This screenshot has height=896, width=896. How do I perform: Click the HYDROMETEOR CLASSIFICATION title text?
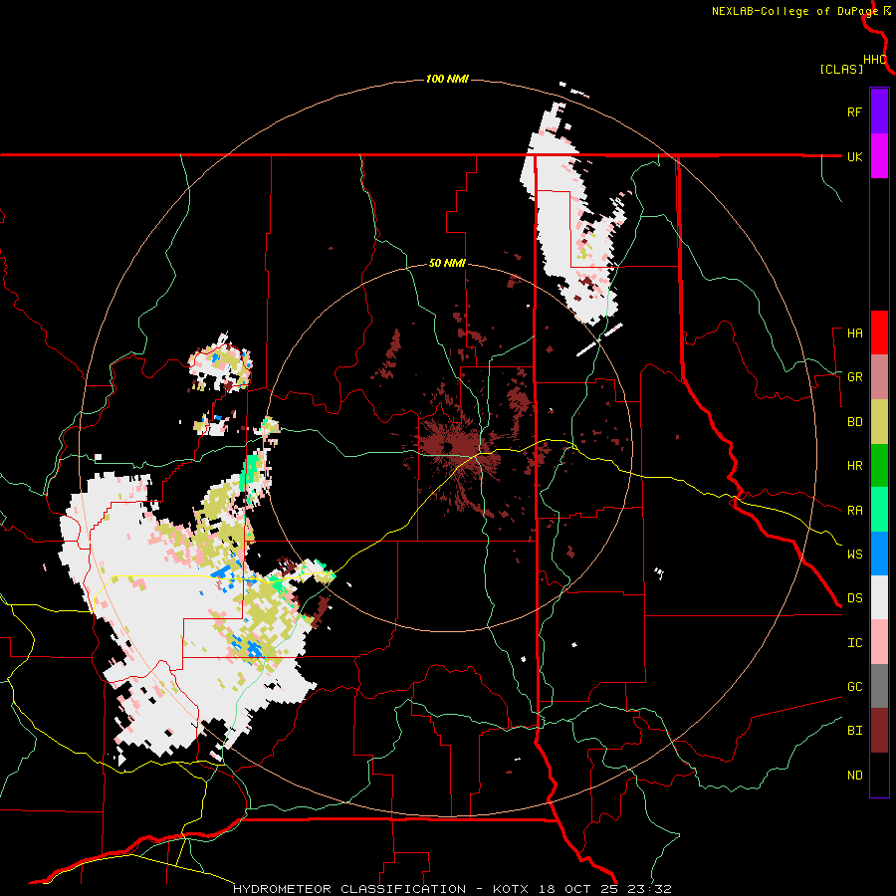[349, 889]
